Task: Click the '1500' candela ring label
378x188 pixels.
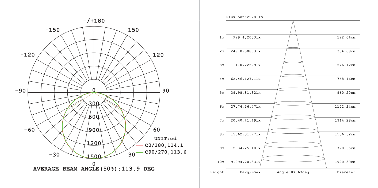Action: point(94,156)
